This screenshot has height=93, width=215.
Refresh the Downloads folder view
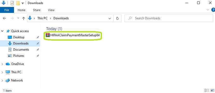point(117,18)
